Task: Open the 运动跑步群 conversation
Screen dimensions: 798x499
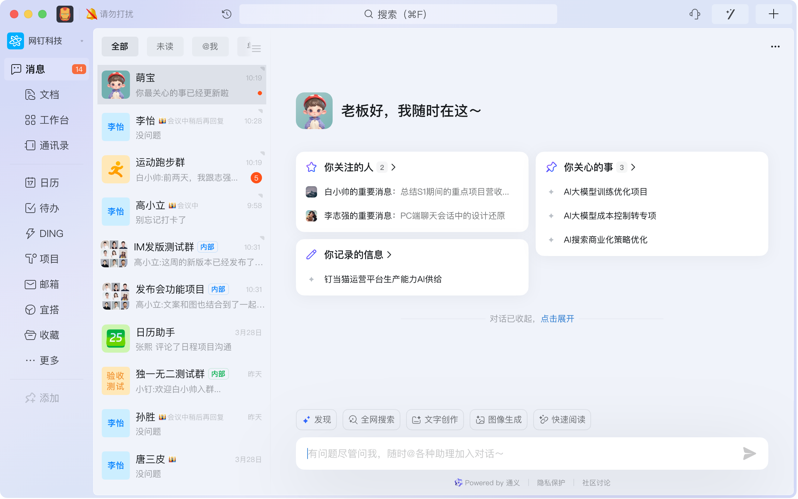Action: (x=181, y=170)
